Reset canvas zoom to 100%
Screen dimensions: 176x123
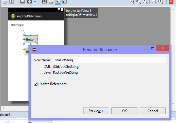coord(145,2)
